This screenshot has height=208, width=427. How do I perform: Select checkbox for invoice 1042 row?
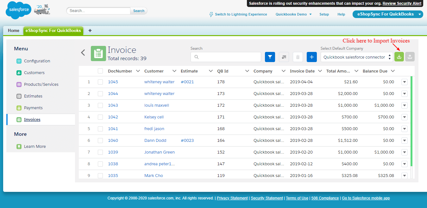pos(100,117)
